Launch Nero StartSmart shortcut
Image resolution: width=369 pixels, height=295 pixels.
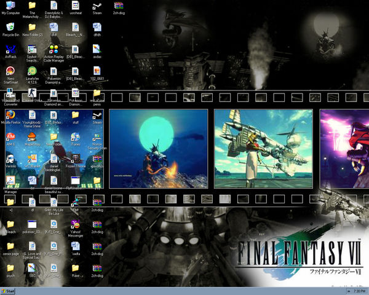(10, 75)
